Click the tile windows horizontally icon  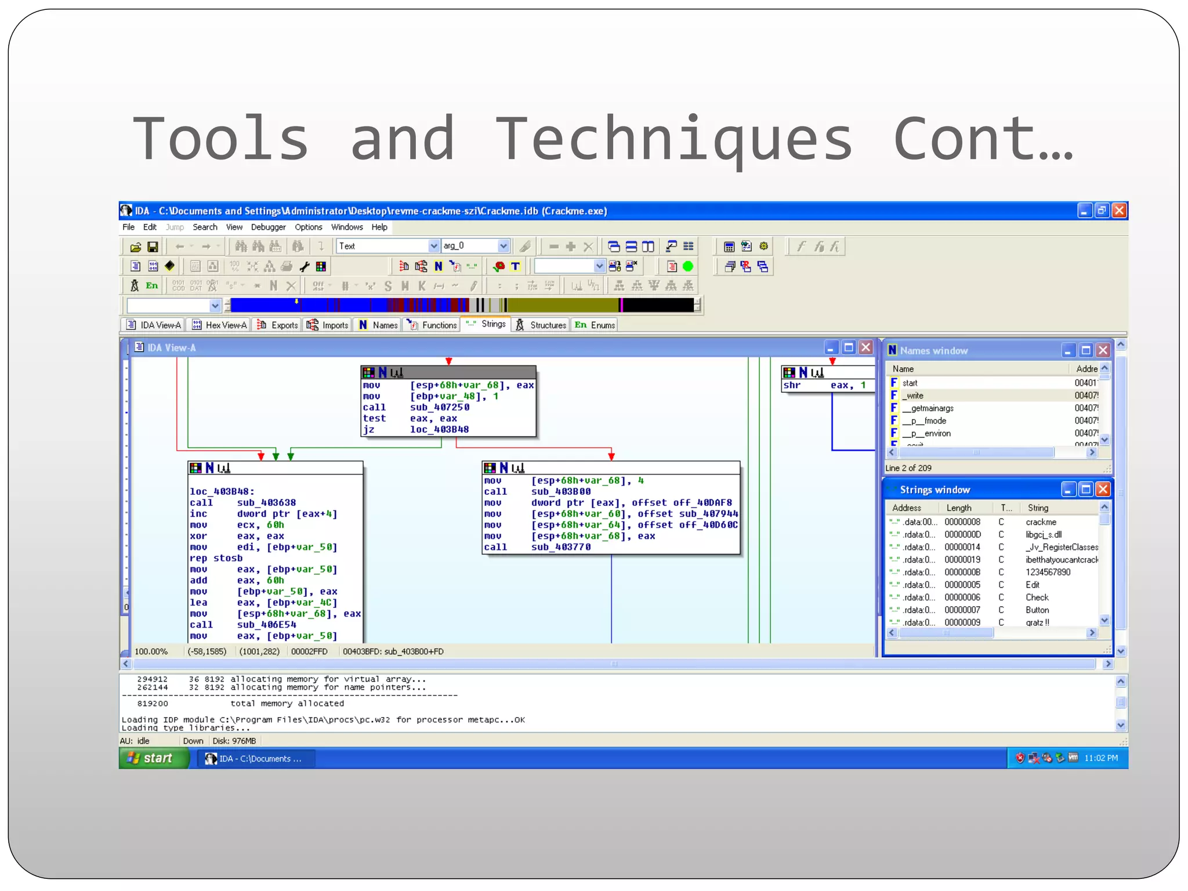[631, 247]
